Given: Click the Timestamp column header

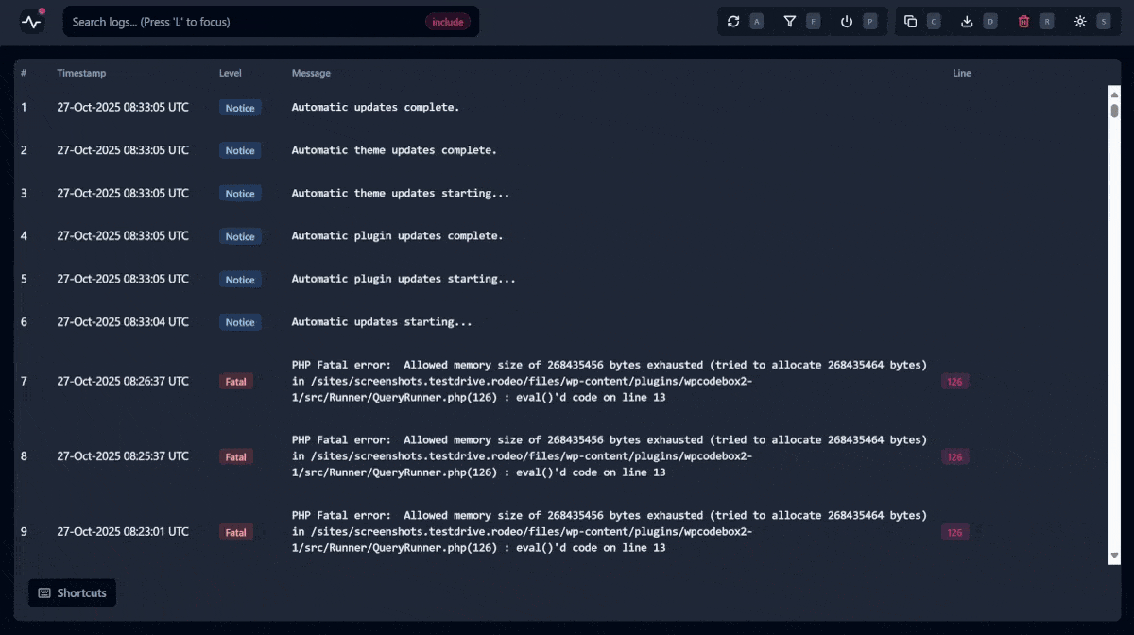Looking at the screenshot, I should coord(80,73).
